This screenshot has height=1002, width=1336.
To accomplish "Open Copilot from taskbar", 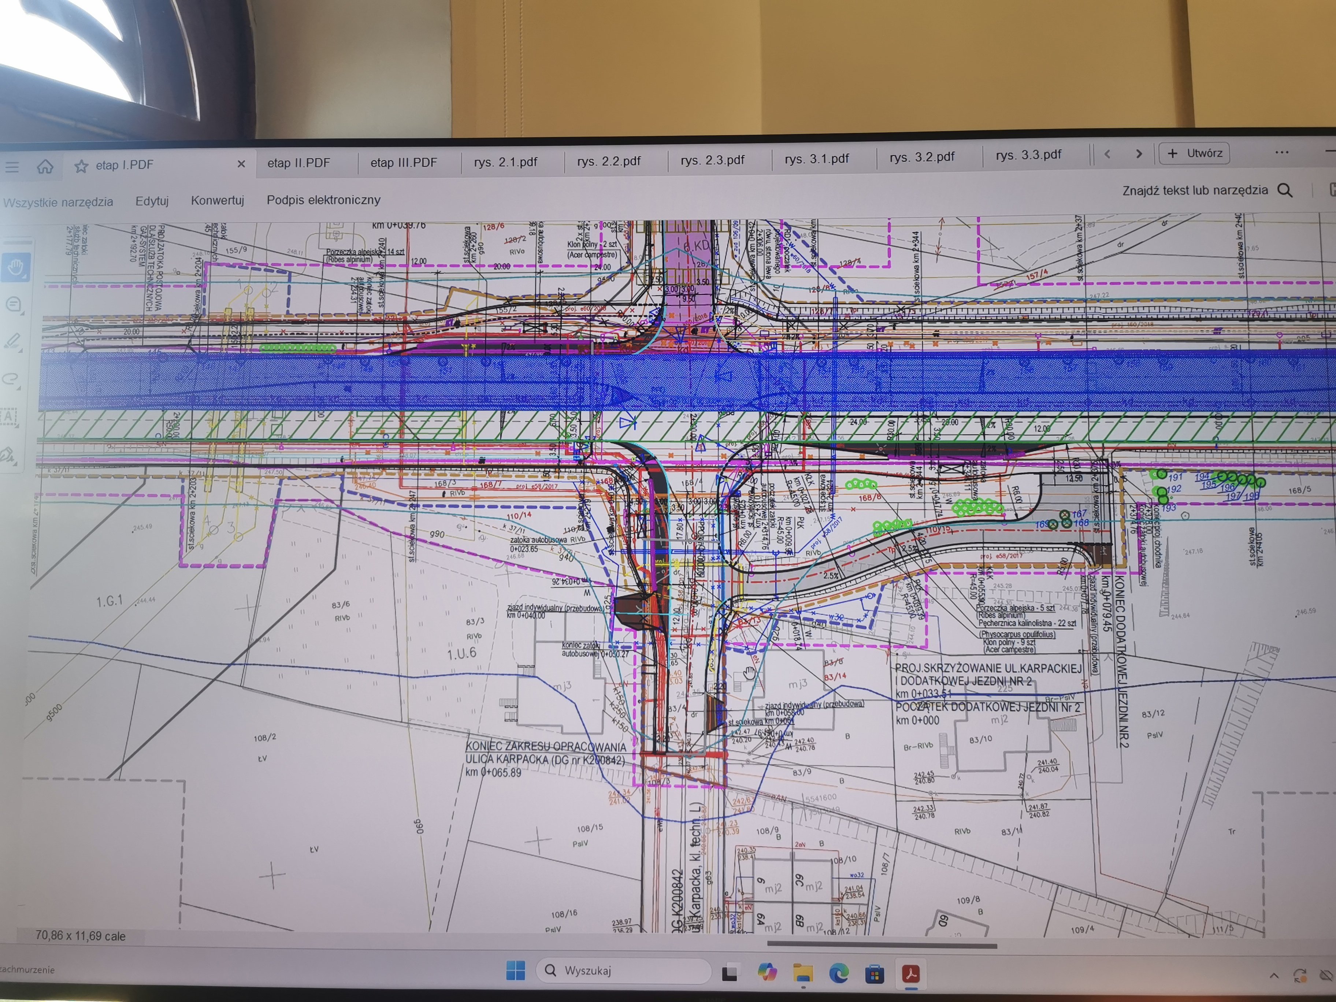I will click(x=767, y=972).
